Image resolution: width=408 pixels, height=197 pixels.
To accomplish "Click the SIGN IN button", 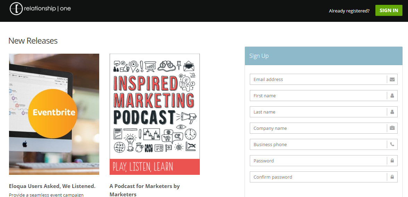I will (x=389, y=10).
